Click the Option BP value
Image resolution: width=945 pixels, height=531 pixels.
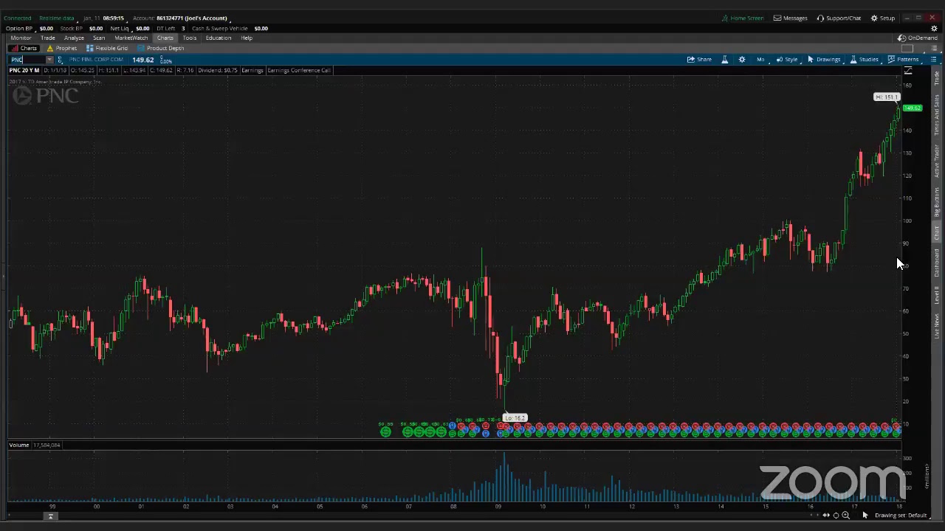(46, 28)
